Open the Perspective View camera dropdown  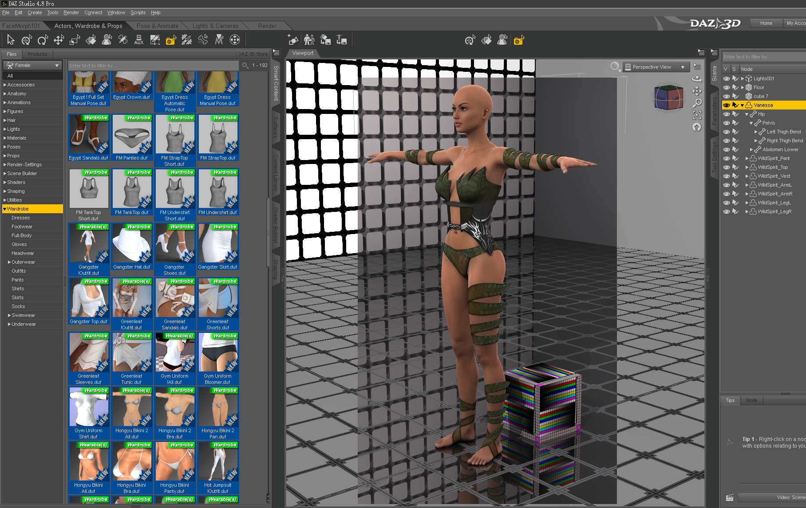point(656,67)
